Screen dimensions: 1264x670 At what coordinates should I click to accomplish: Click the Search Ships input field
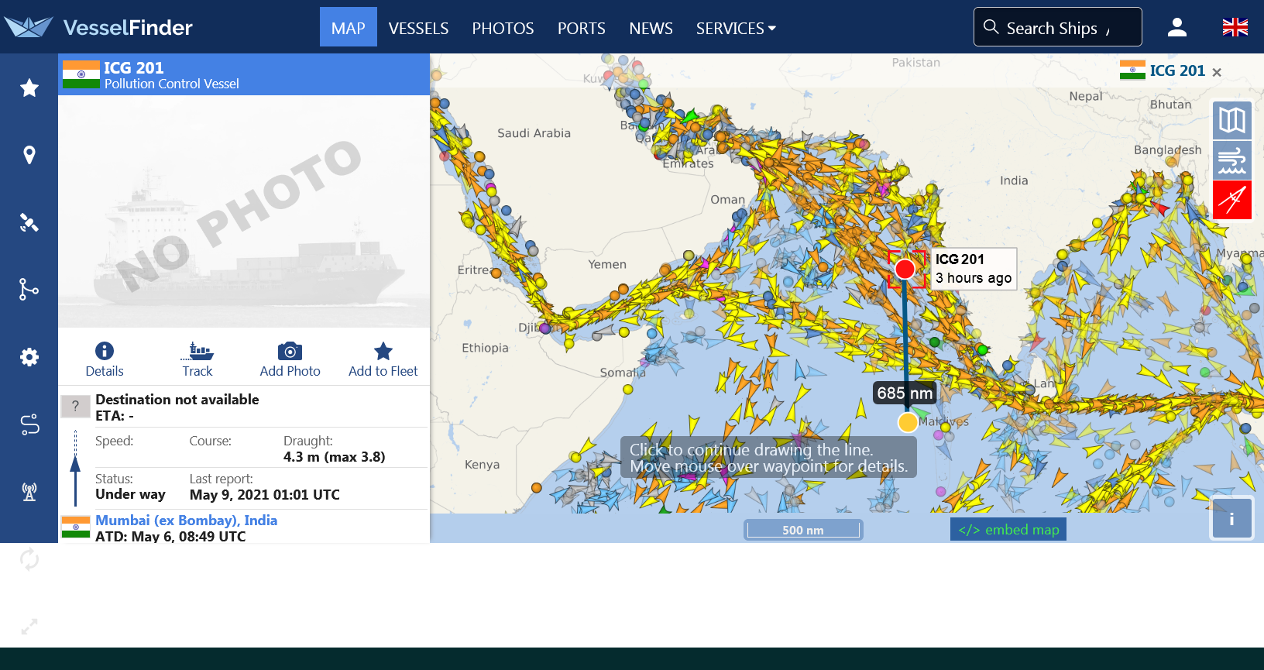(x=1058, y=27)
